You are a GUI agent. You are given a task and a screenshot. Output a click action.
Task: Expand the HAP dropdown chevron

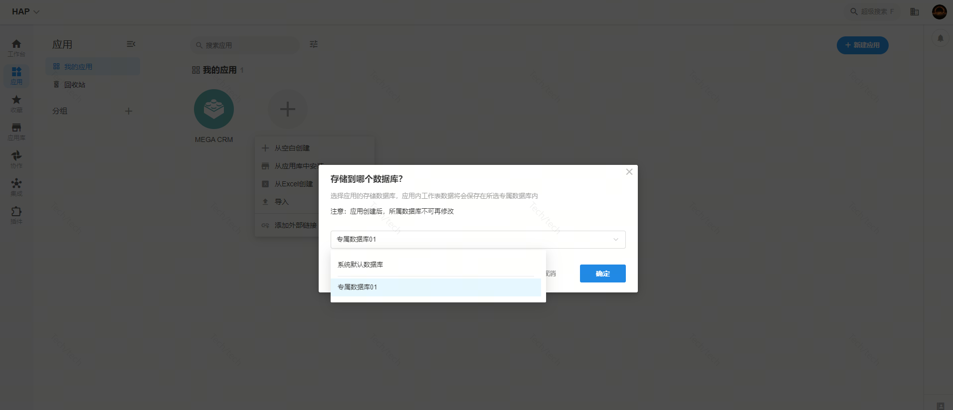coord(36,11)
